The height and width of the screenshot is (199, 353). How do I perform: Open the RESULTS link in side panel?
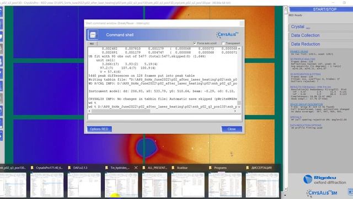click(310, 87)
